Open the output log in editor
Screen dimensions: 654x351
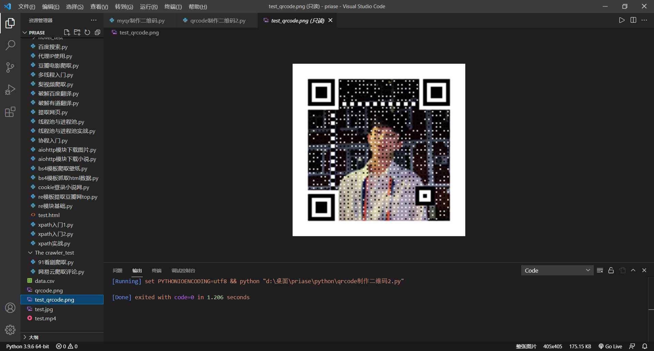click(622, 270)
